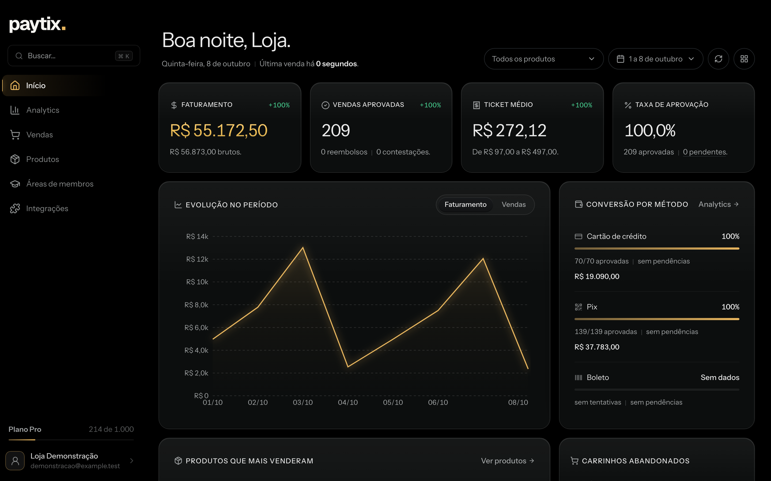Click the Sem dados Boleto label

[x=720, y=378]
